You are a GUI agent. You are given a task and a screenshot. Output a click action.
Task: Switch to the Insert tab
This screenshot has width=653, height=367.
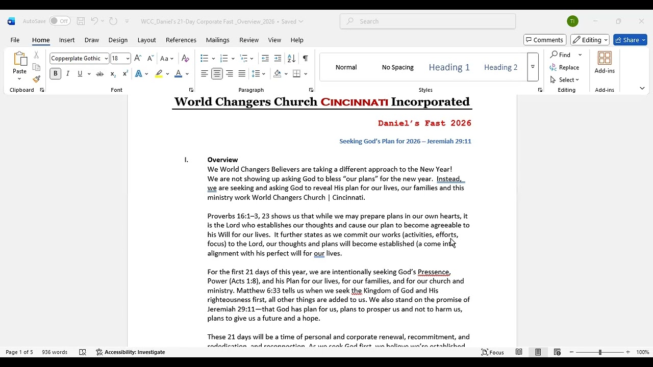67,40
